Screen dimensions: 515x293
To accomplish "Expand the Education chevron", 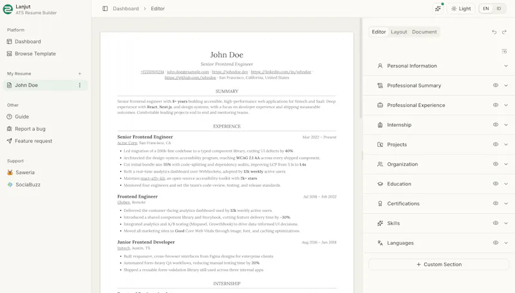I will 506,184.
